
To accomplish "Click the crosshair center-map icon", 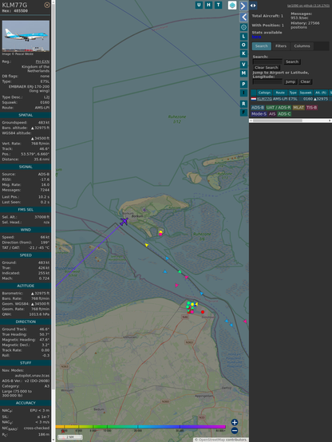I will (x=244, y=27).
